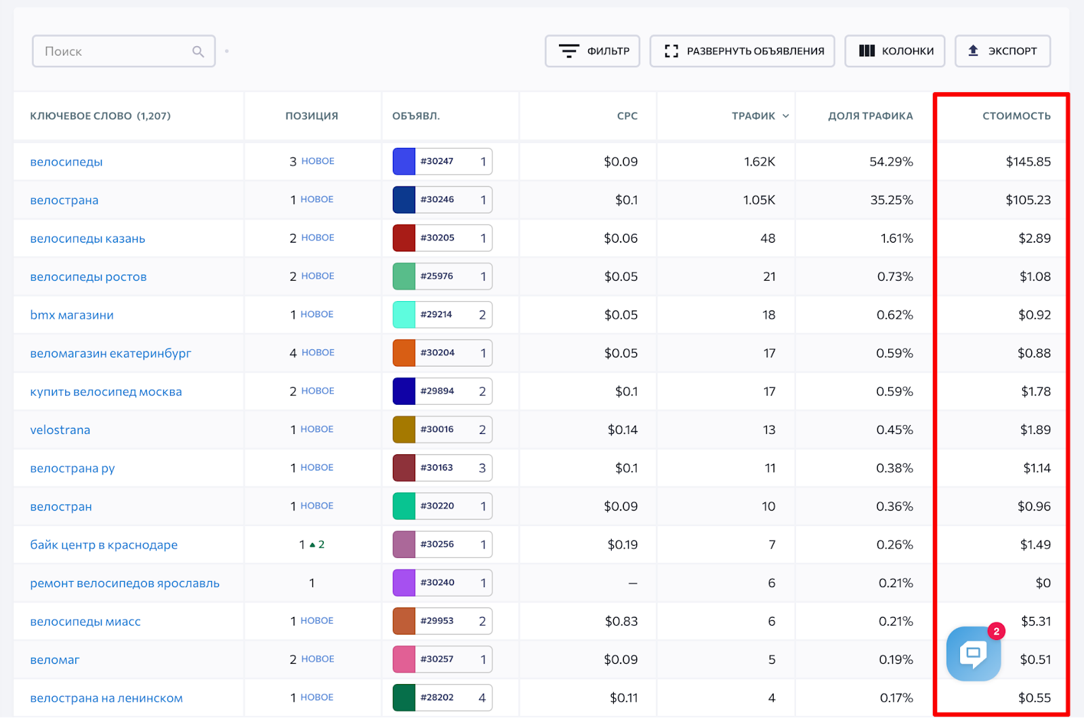Open keyword байк центр в краснодаре
This screenshot has height=718, width=1084.
(104, 545)
